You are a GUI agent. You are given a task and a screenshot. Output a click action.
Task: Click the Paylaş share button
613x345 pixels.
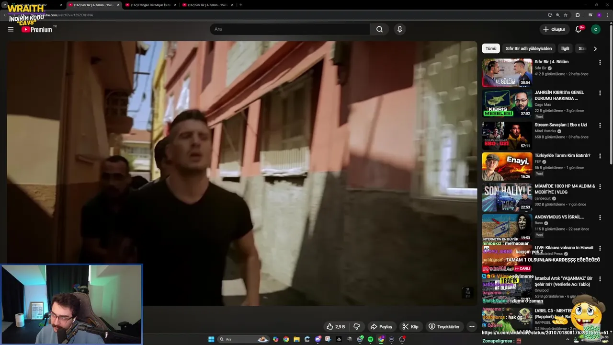point(381,327)
